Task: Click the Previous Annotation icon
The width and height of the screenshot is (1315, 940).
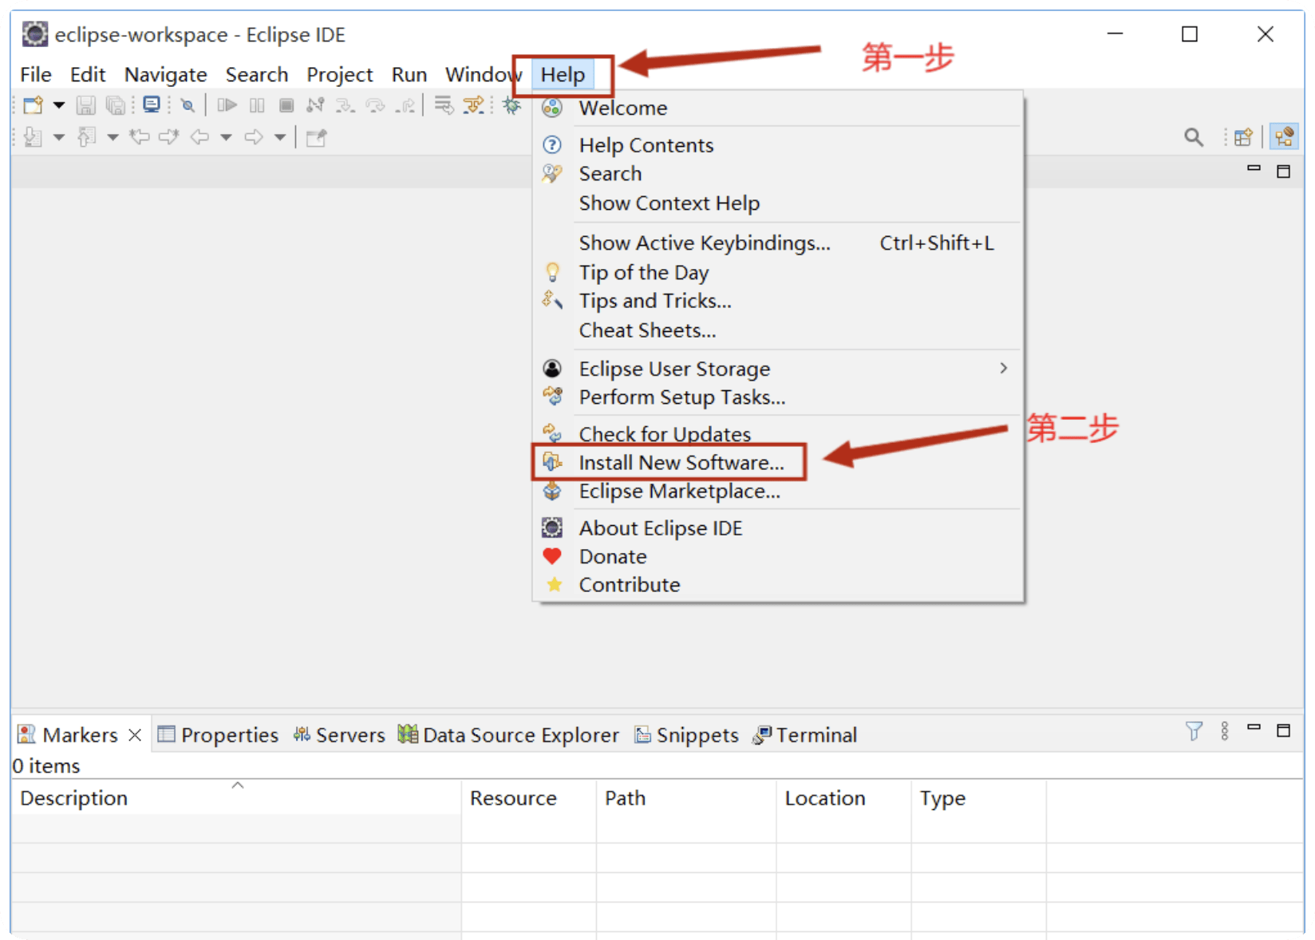Action: [86, 137]
